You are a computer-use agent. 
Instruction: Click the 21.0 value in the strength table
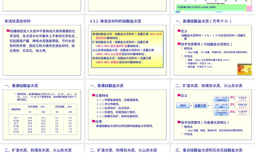[30, 126]
